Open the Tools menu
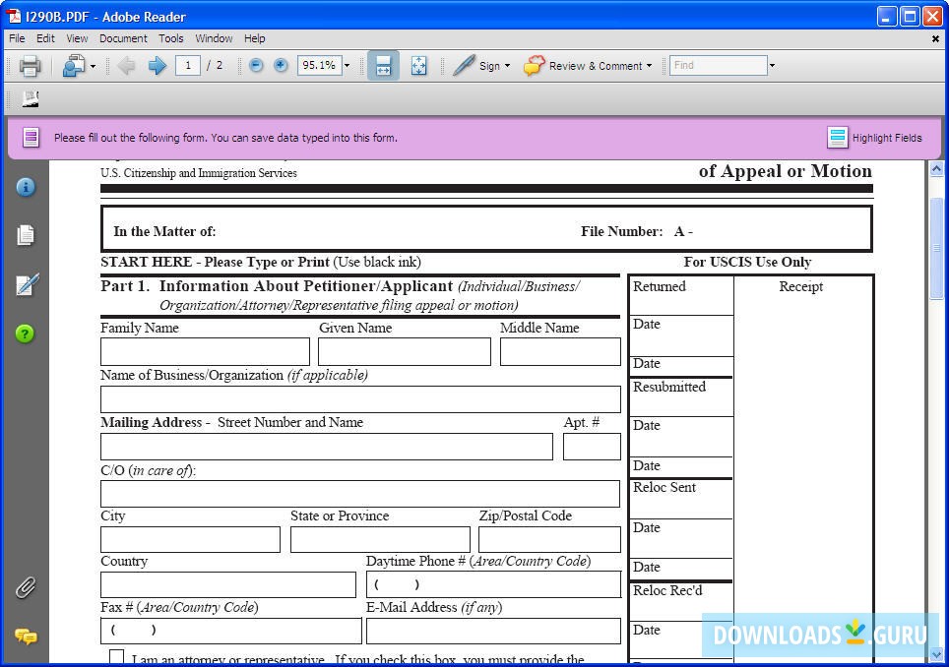Image resolution: width=949 pixels, height=667 pixels. tap(171, 38)
